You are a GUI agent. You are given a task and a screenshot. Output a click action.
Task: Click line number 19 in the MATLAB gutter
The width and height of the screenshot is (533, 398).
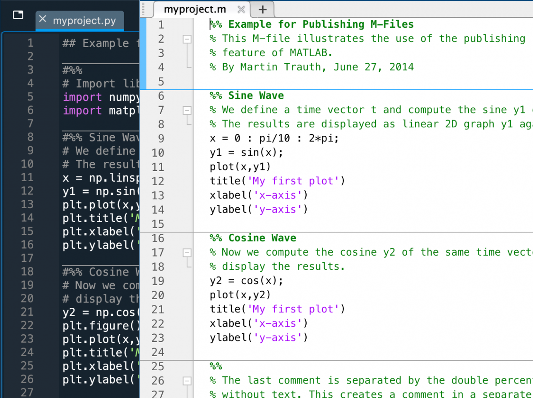pyautogui.click(x=158, y=281)
